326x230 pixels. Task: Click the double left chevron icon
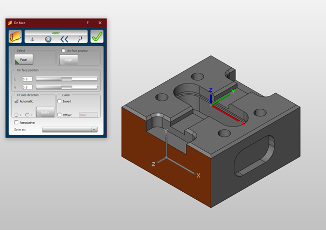click(x=64, y=39)
